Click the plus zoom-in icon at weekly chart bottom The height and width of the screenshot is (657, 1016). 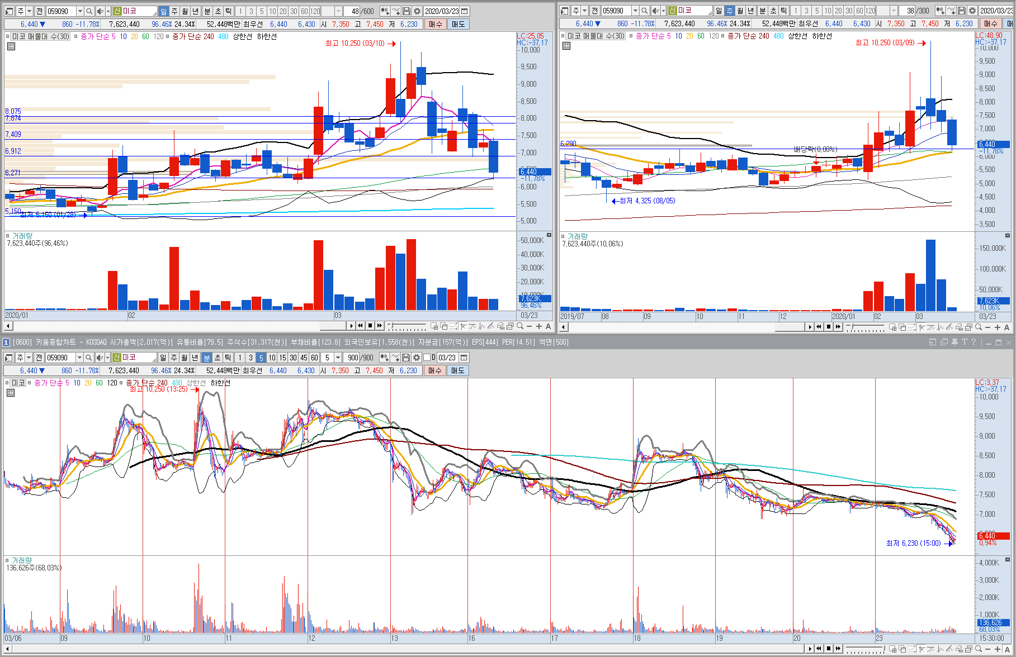[997, 327]
